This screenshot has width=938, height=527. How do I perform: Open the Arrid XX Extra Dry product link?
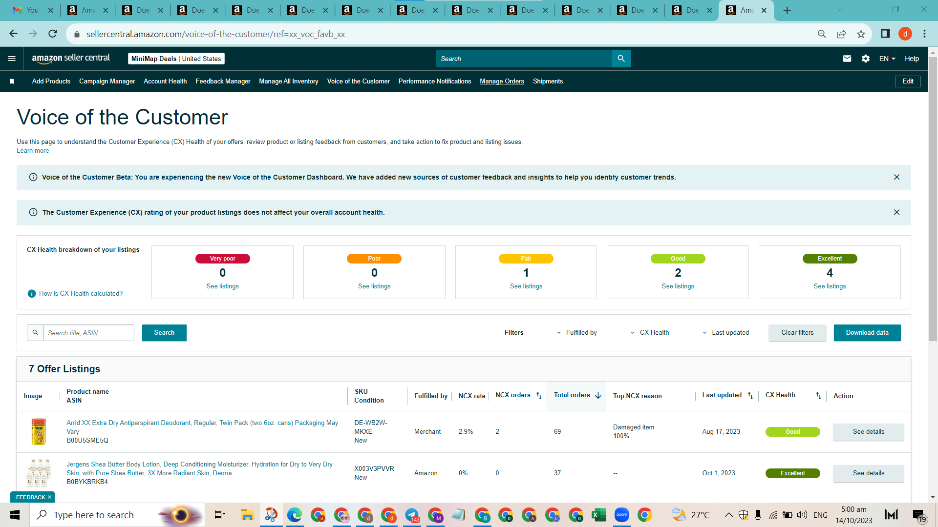click(202, 427)
